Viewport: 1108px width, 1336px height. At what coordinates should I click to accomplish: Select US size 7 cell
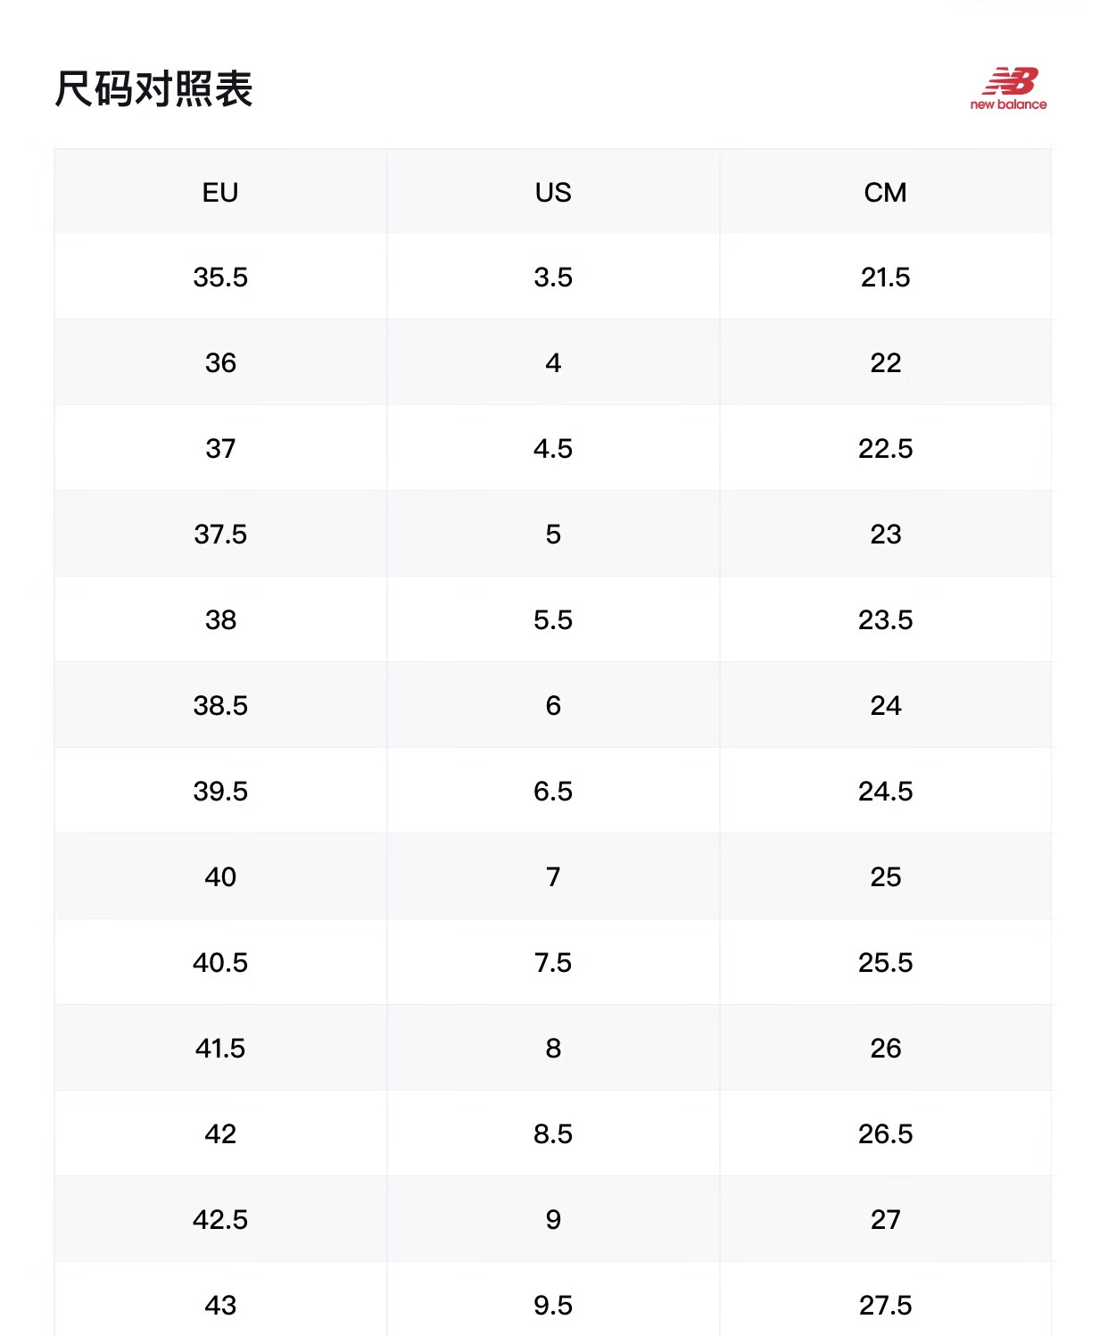click(x=553, y=876)
